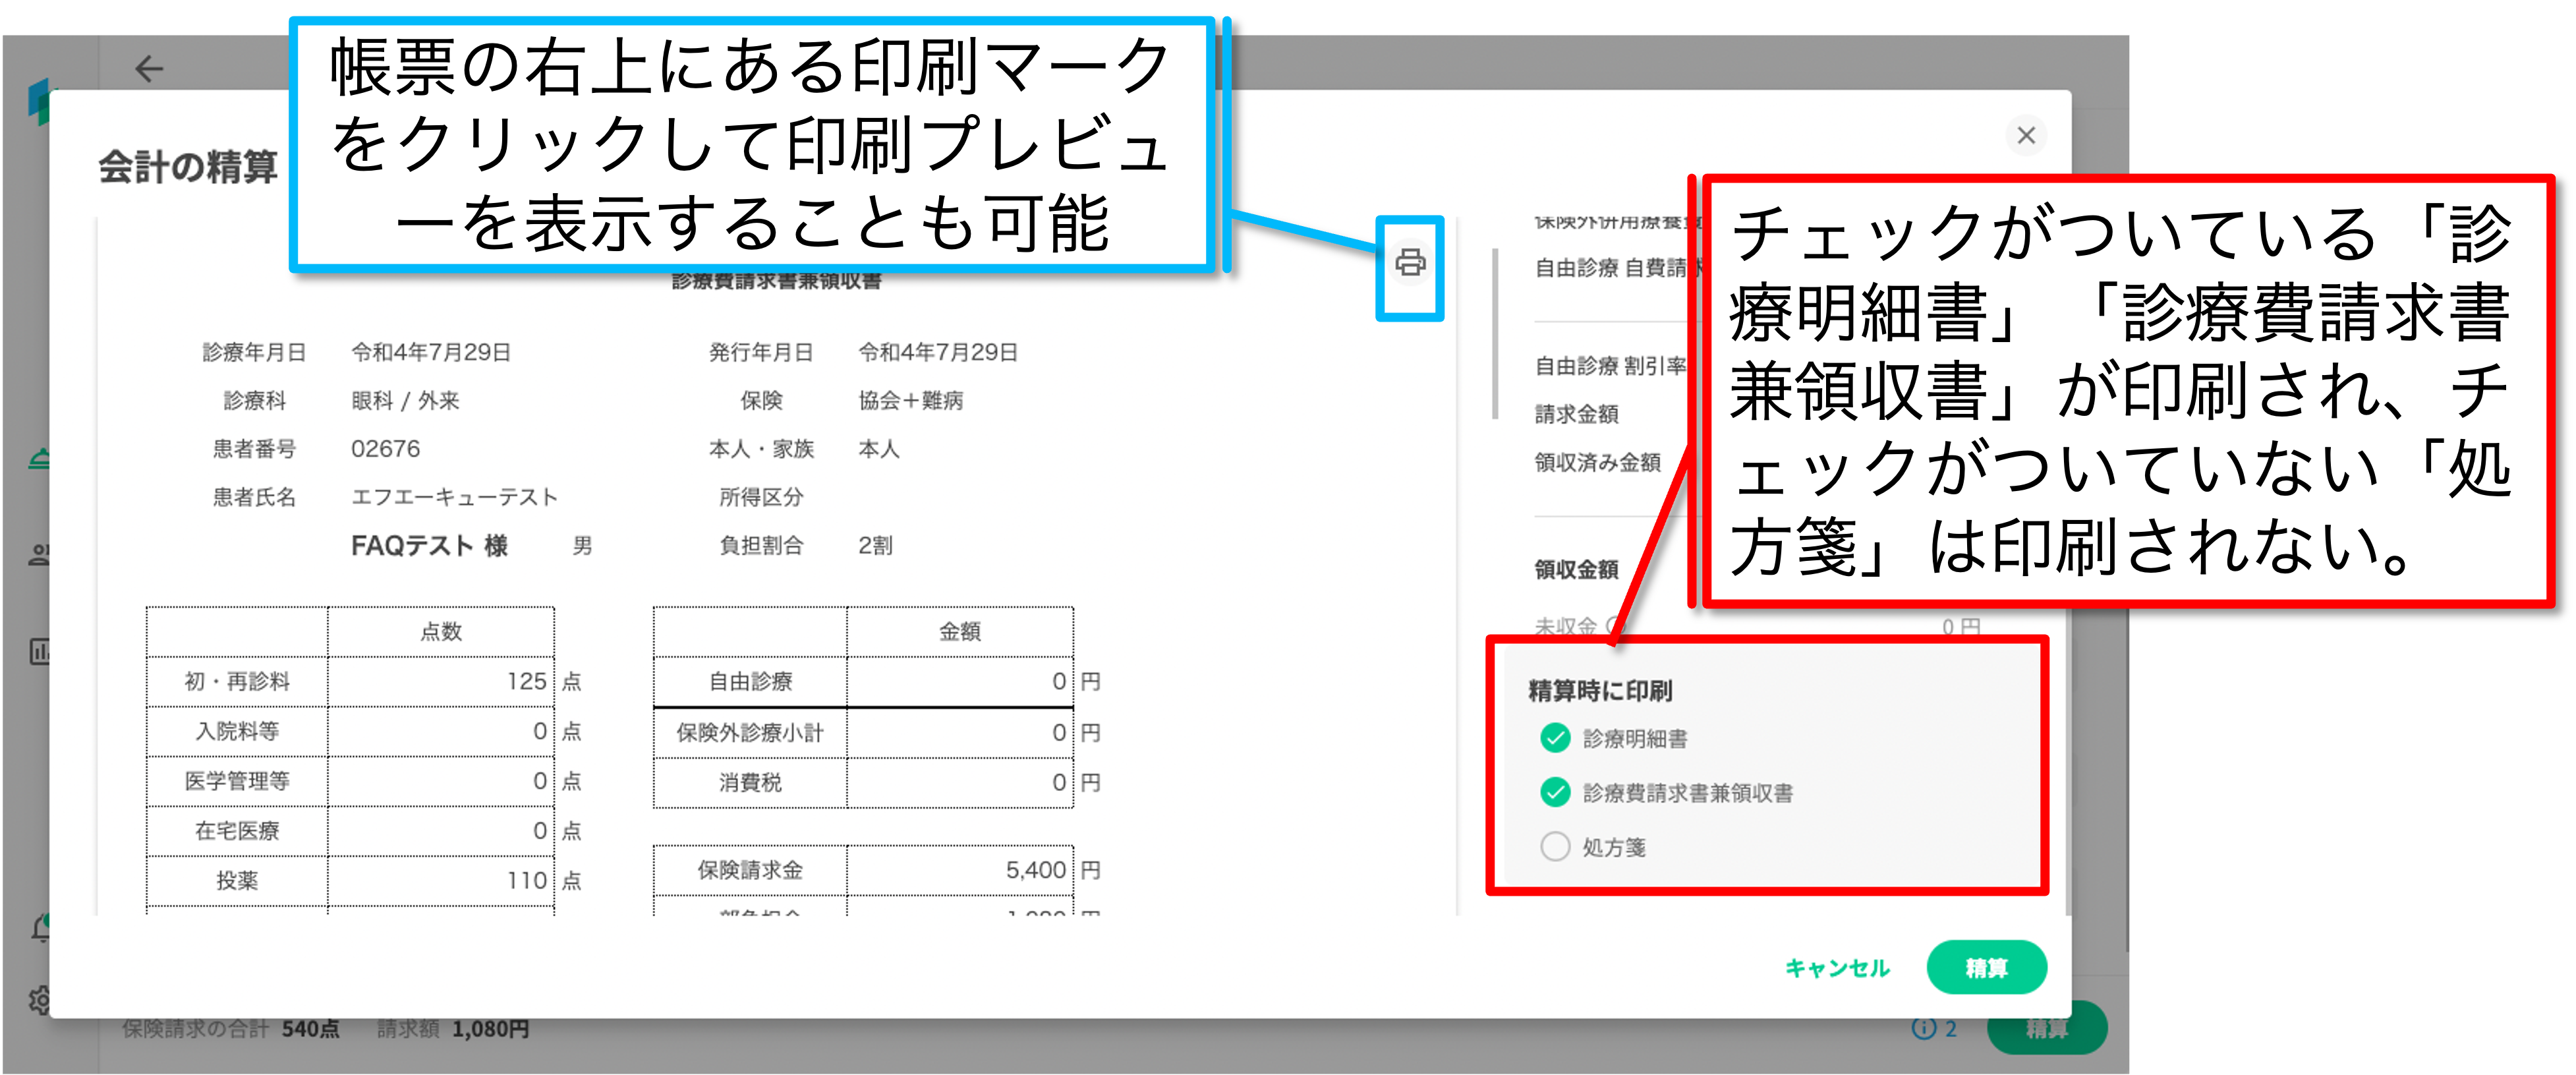
Task: Open the patients people icon in sidebar
Action: click(39, 555)
